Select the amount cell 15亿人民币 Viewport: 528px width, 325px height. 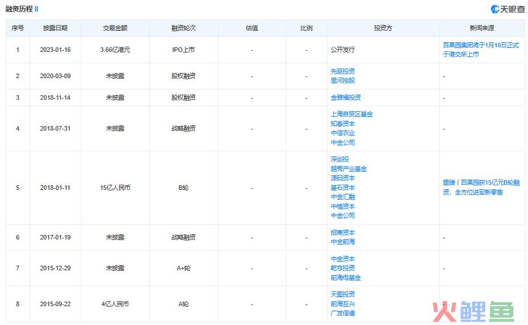(x=115, y=188)
